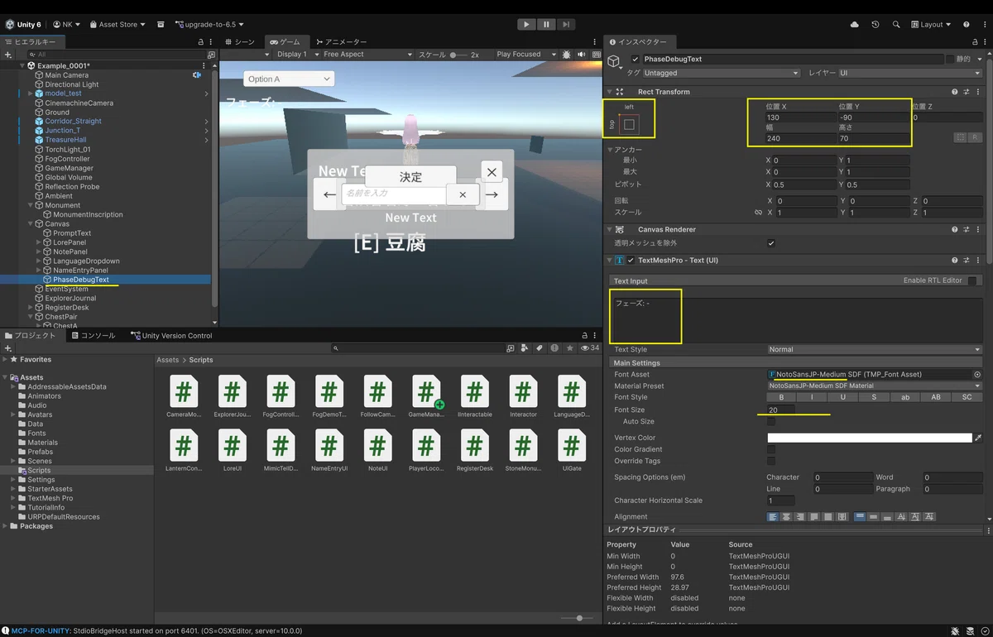The image size is (993, 637).
Task: Click the upgrade-to-6.5 branch button
Action: [x=208, y=25]
